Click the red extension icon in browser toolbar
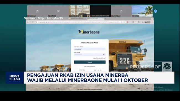The height and width of the screenshot is (101, 180). pos(128,22)
